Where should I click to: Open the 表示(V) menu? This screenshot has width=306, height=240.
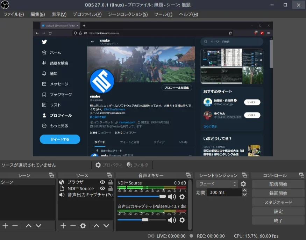[x=59, y=14]
